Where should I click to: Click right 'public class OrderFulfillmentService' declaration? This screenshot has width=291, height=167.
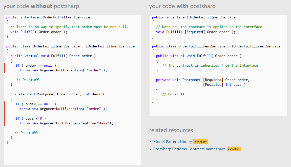click(216, 46)
